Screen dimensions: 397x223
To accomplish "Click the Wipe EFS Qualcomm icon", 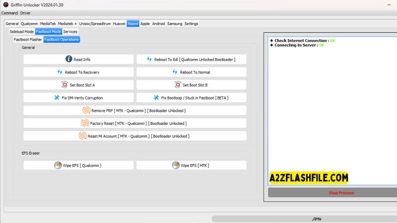I will tap(58, 165).
